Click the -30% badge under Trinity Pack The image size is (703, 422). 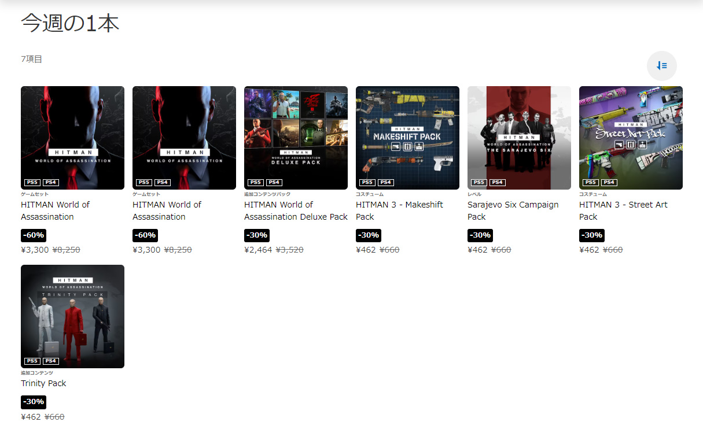click(34, 402)
